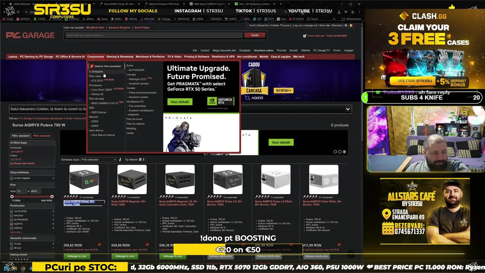485x273 pixels.
Task: Remove the [x] 750 W power filter
Action: click(x=16, y=160)
